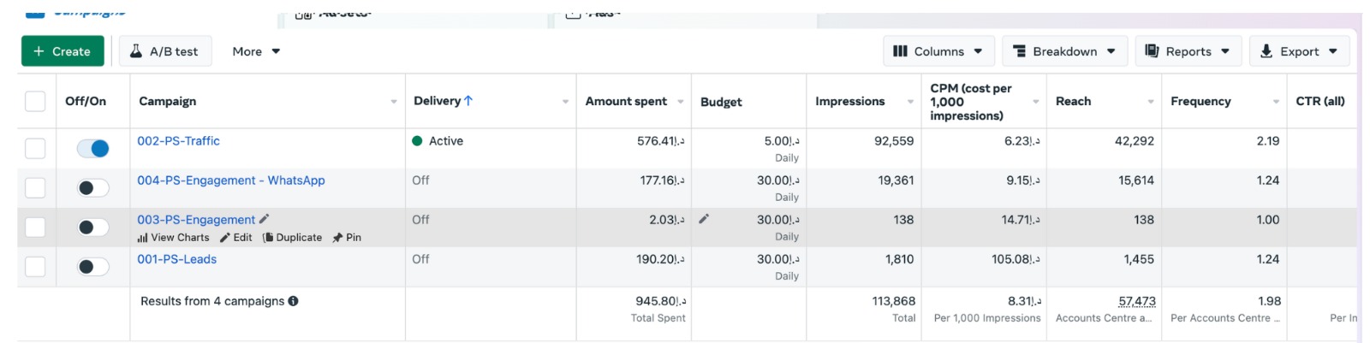Open the 001-PS-Leads campaign link
The image size is (1370, 343).
(177, 259)
